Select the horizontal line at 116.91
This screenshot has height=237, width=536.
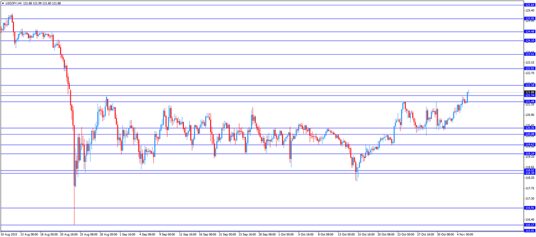click(262, 208)
